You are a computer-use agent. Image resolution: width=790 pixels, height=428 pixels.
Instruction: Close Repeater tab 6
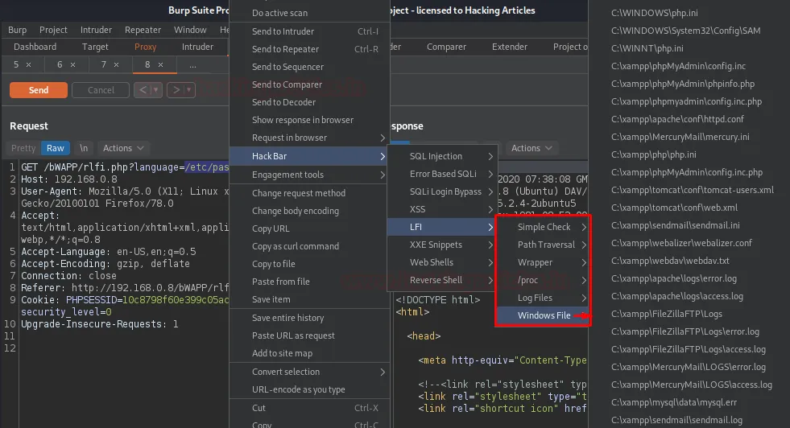72,64
